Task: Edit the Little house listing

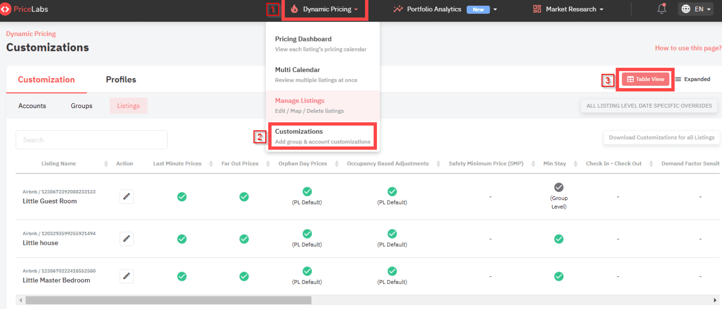Action: [x=126, y=239]
